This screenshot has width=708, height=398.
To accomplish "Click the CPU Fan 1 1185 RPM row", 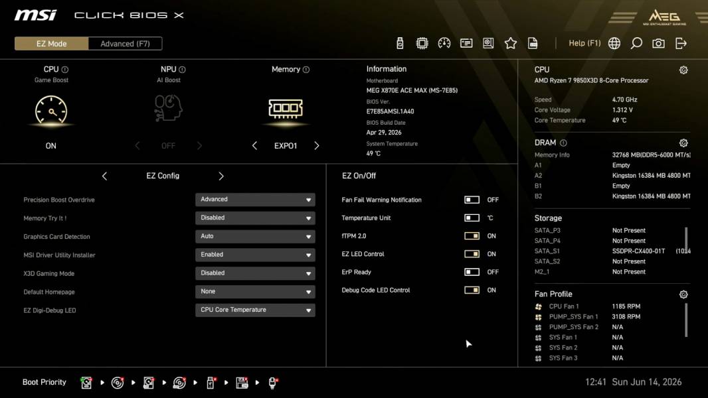I will coord(587,306).
